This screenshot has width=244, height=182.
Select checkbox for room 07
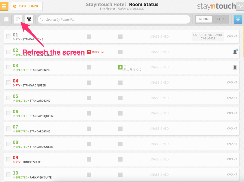(x=8, y=129)
